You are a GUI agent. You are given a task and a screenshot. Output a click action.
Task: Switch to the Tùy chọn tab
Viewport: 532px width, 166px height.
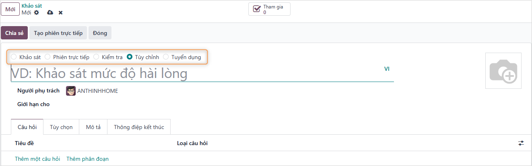pyautogui.click(x=61, y=127)
